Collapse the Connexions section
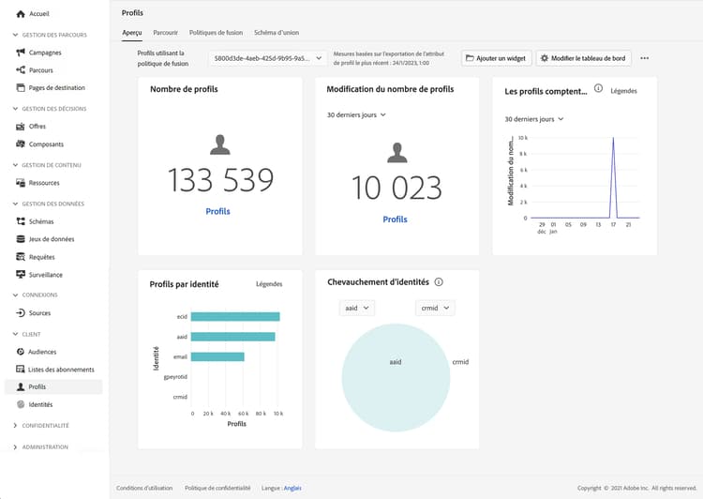This screenshot has height=499, width=703. 15,295
